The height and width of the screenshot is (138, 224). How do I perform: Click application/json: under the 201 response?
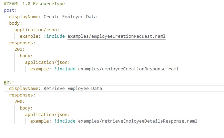pyautogui.click(x=48, y=62)
